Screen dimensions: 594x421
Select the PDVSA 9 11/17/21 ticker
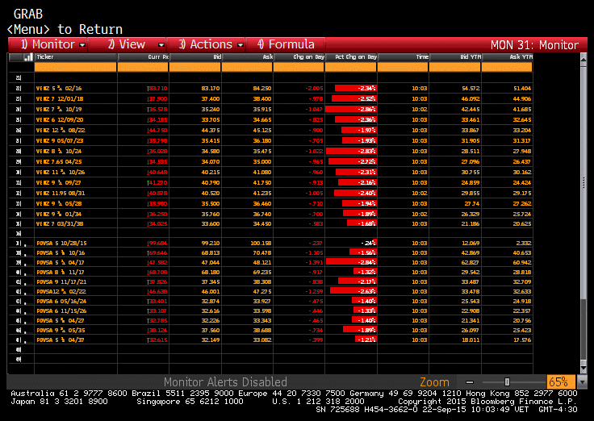(x=62, y=282)
